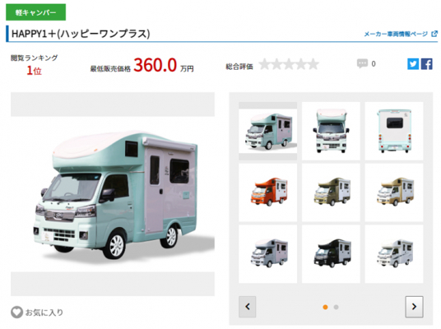Share on Facebook icon
This screenshot has height=329, width=441.
(x=427, y=64)
